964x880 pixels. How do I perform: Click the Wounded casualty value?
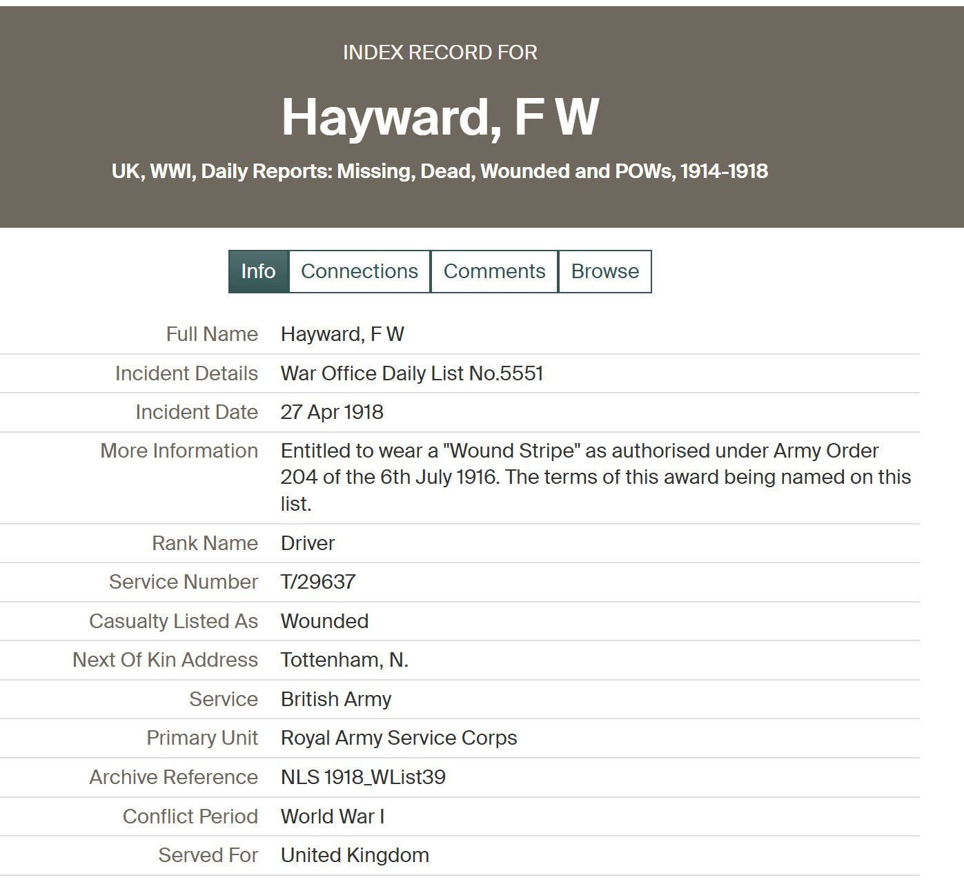point(324,621)
